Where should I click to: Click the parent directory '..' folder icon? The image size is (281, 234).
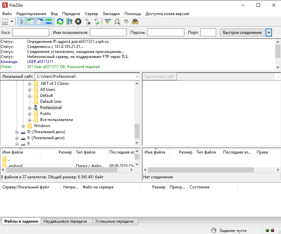click(x=4, y=159)
